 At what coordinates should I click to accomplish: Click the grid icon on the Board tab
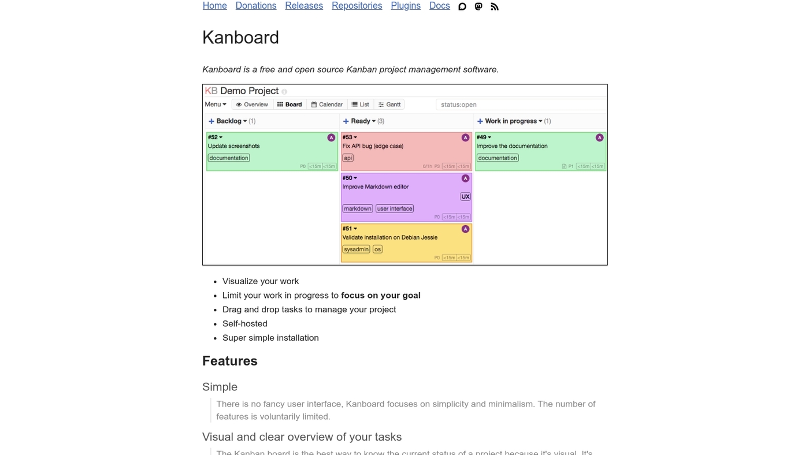[280, 105]
